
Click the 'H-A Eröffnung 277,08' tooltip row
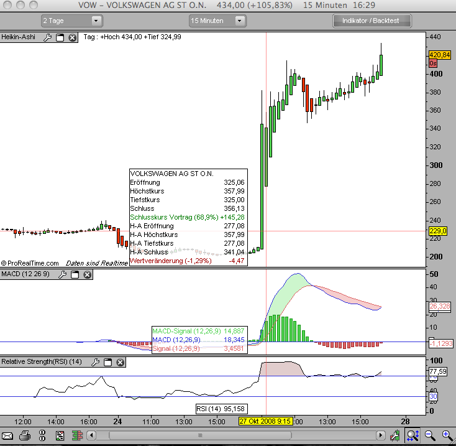(187, 226)
